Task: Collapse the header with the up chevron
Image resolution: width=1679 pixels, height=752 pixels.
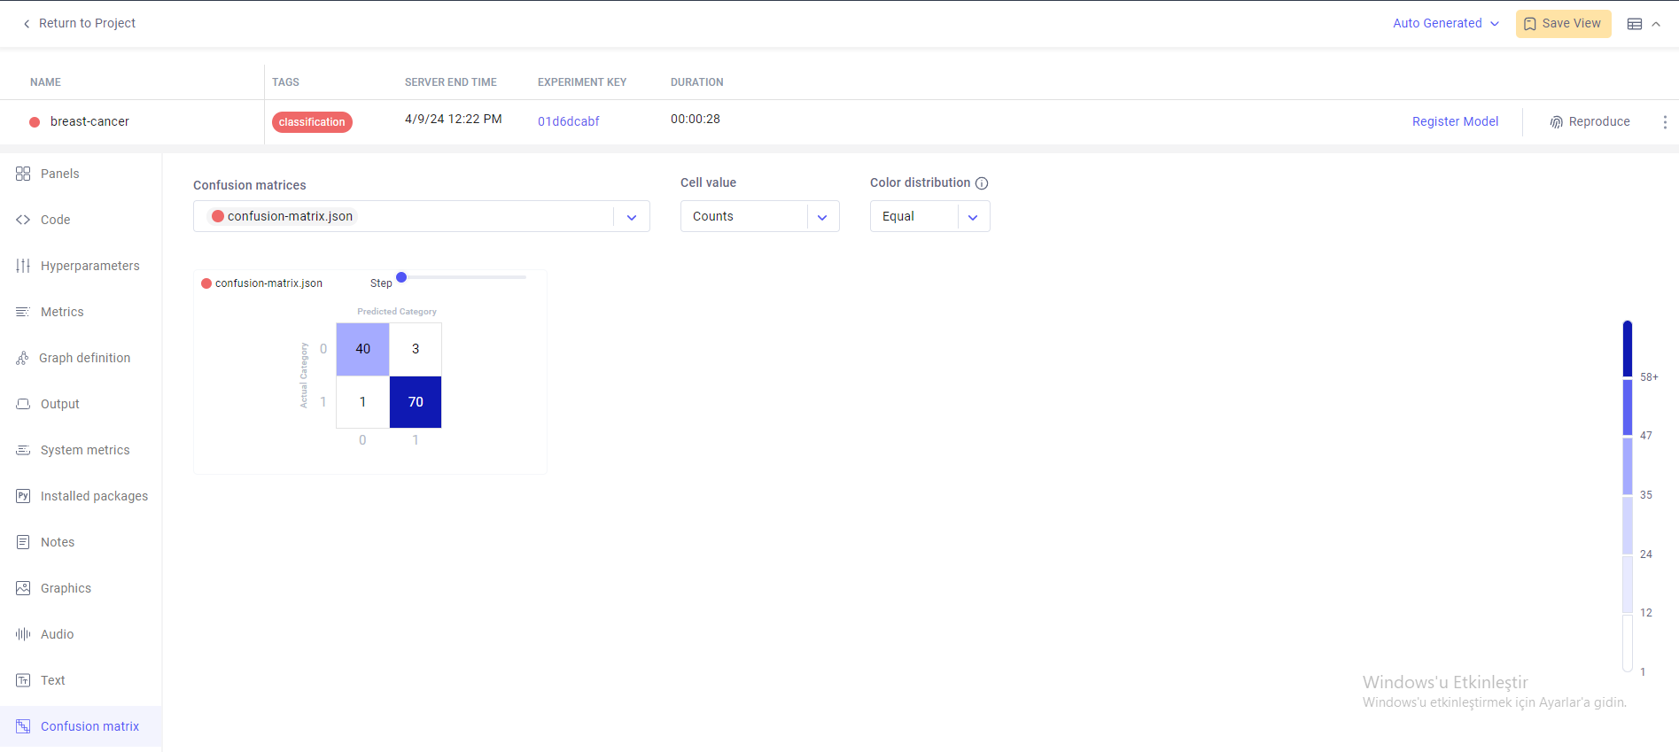Action: pyautogui.click(x=1656, y=24)
